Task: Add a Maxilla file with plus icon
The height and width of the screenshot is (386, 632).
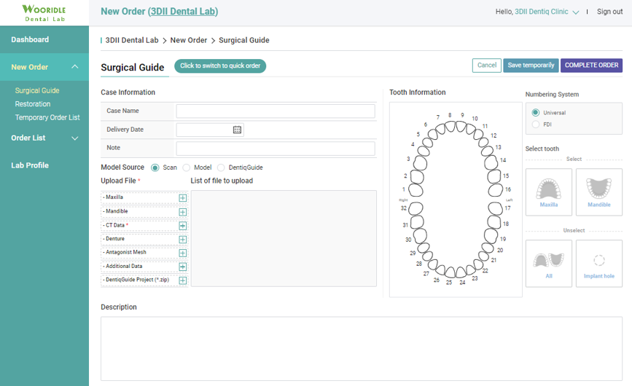Action: coord(182,198)
